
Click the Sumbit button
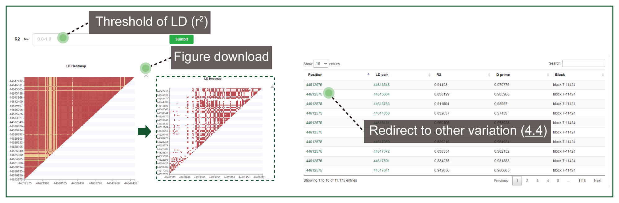pos(181,39)
